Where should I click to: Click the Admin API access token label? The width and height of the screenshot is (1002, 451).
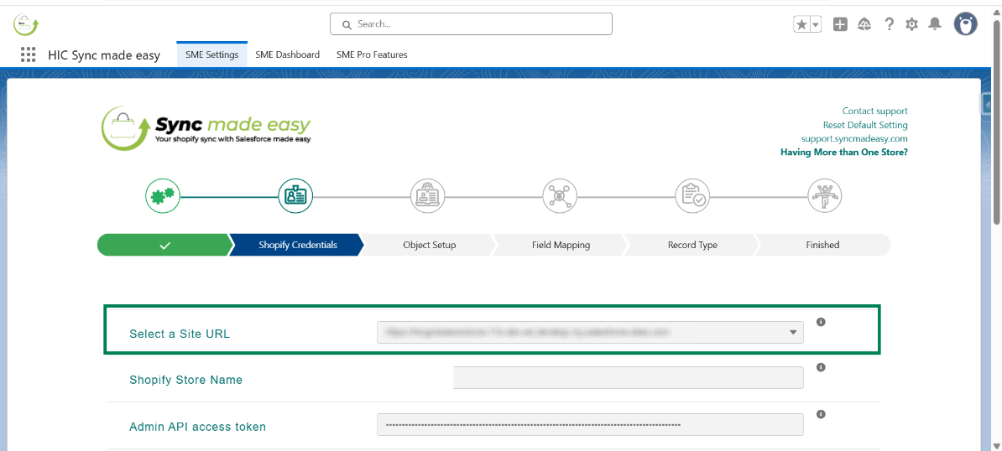pos(197,427)
